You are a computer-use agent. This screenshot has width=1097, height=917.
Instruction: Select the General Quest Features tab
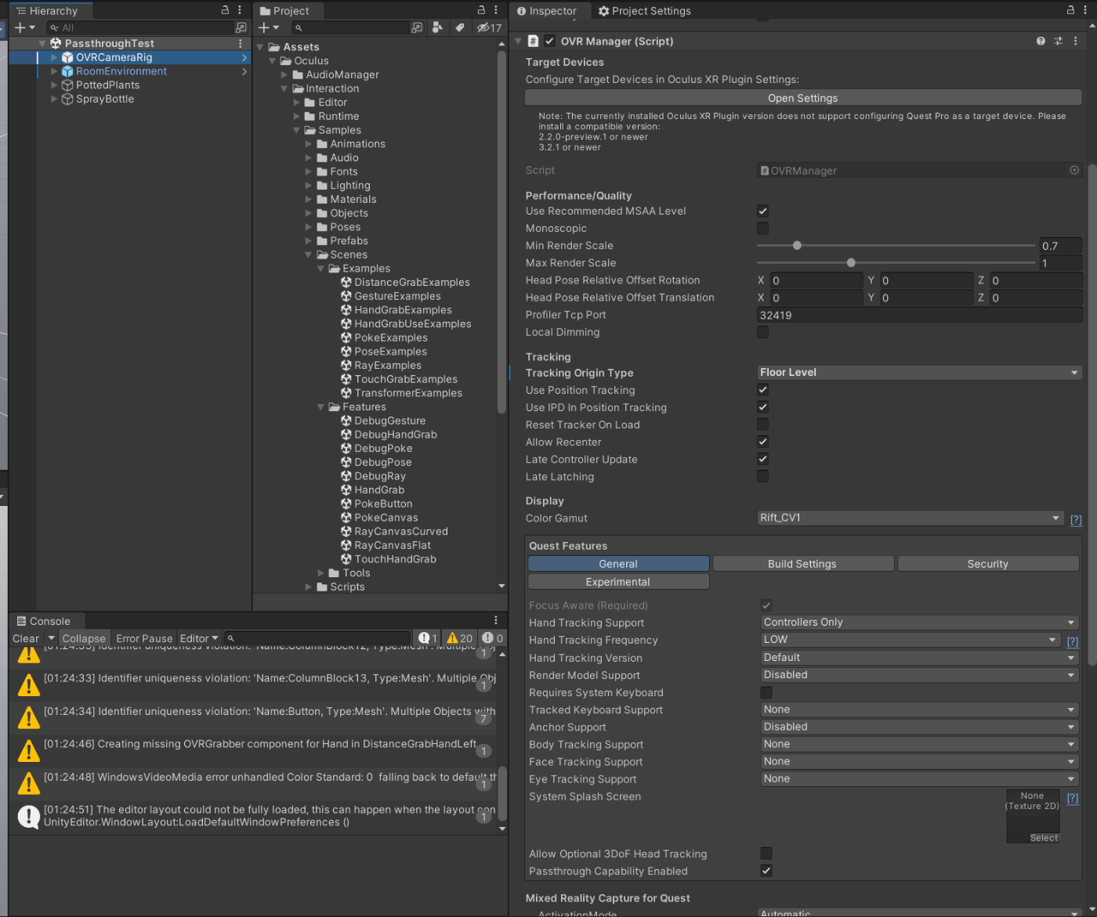point(618,564)
